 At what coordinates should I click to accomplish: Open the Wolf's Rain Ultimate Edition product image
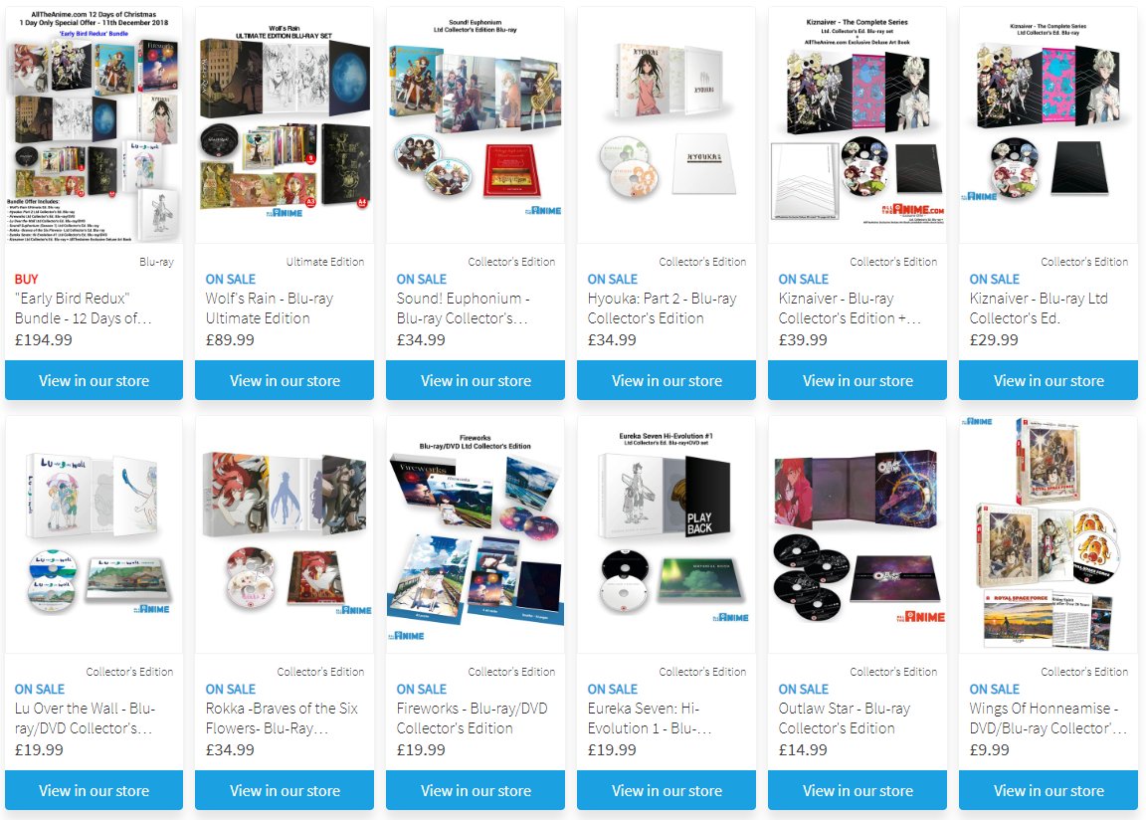click(285, 125)
